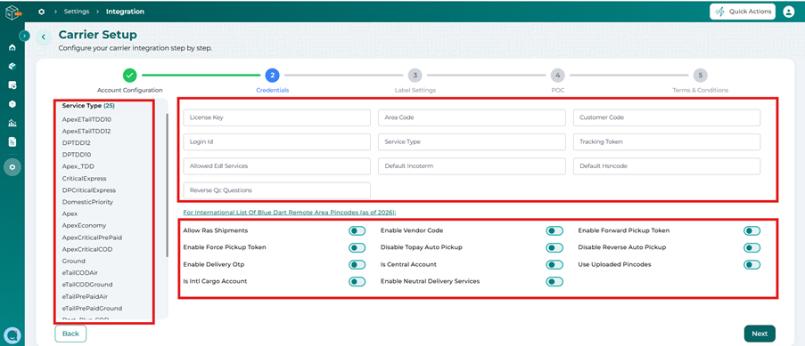This screenshot has width=805, height=346.
Task: Click the Login Id field
Action: [276, 142]
